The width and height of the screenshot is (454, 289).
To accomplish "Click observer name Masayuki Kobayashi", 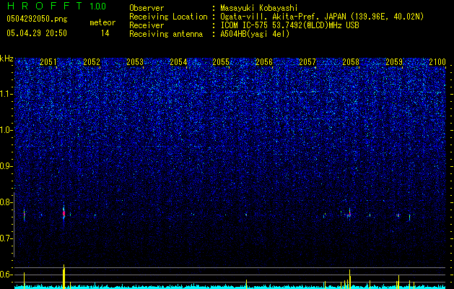I will pos(259,8).
